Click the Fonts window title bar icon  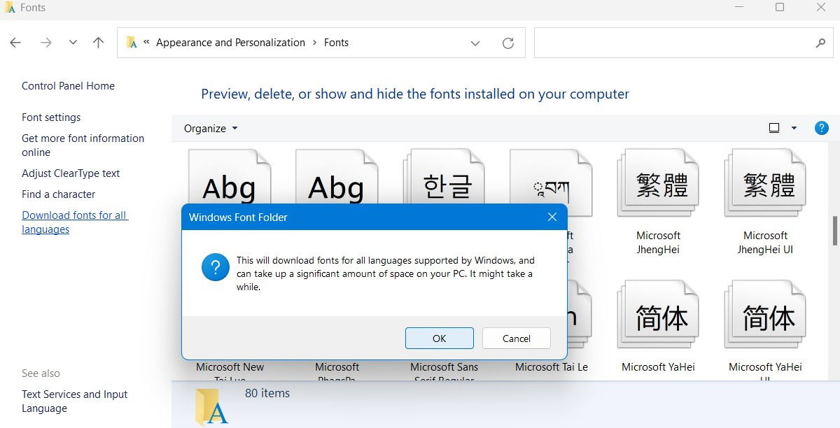pyautogui.click(x=10, y=8)
